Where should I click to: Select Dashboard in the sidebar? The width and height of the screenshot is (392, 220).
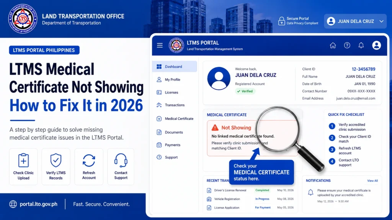click(175, 66)
